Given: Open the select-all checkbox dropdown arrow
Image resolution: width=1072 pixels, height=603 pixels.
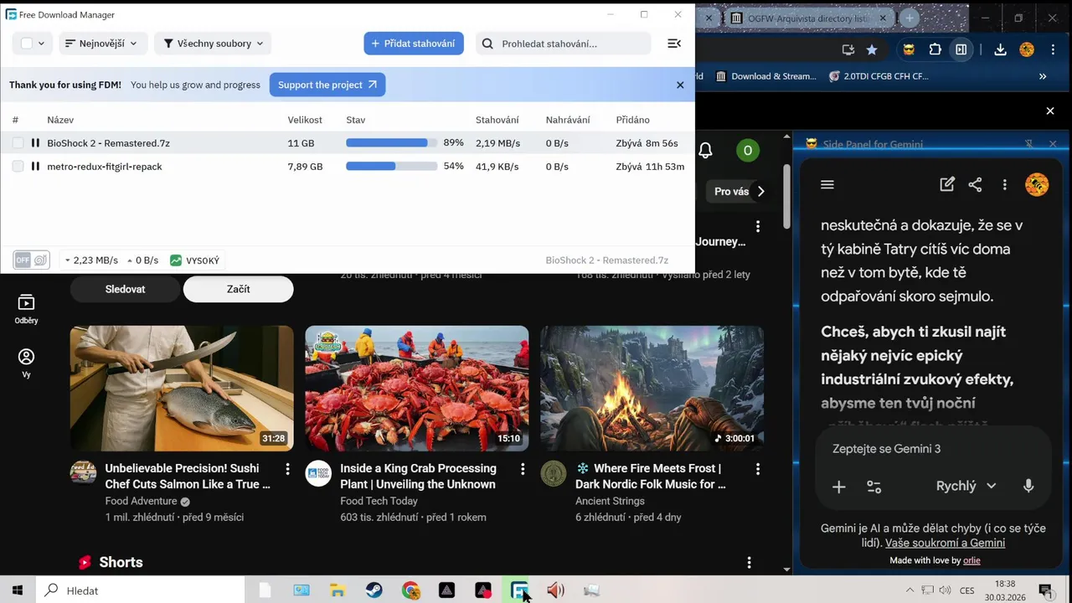Looking at the screenshot, I should pos(41,44).
